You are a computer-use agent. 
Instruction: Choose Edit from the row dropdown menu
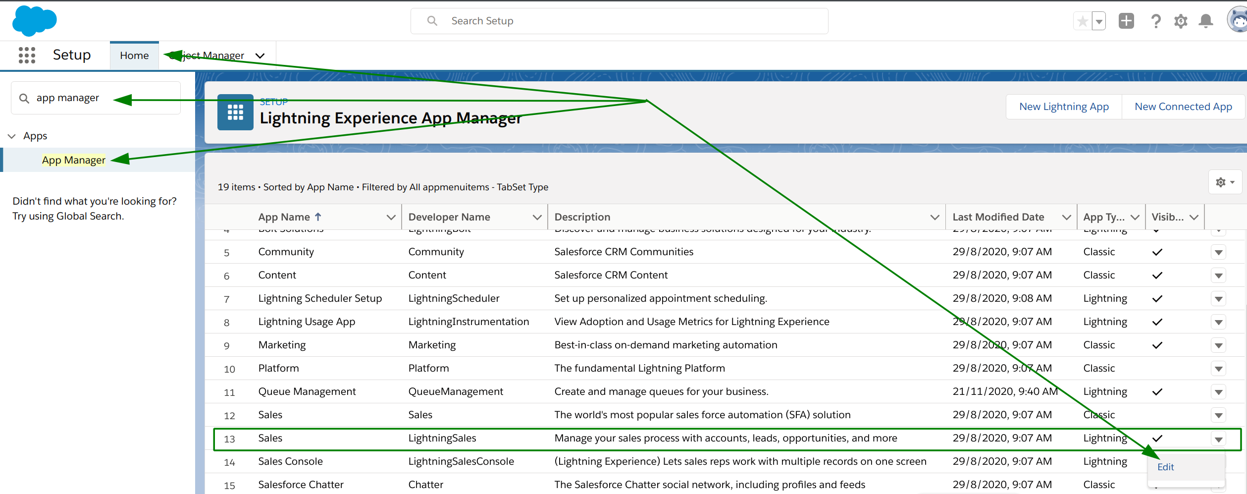tap(1165, 467)
